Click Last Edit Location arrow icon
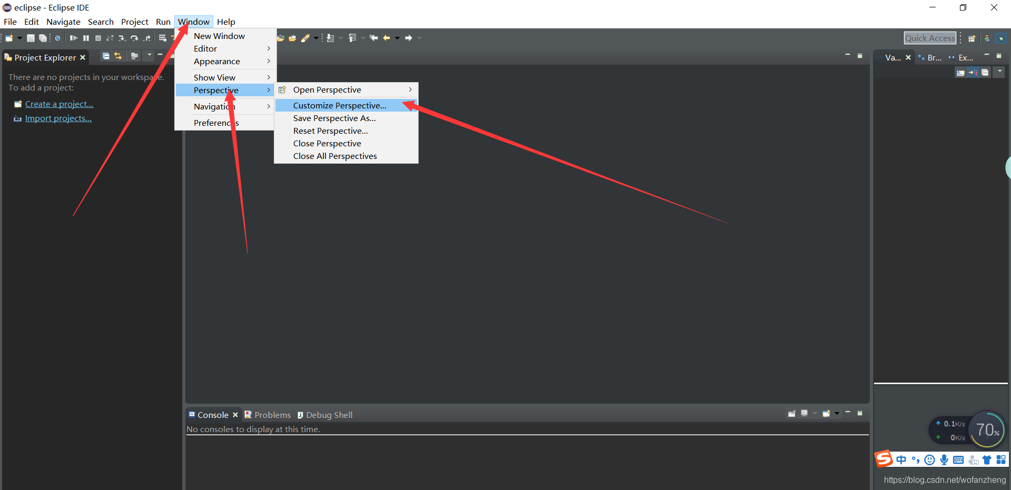Viewport: 1011px width, 490px height. [x=374, y=38]
